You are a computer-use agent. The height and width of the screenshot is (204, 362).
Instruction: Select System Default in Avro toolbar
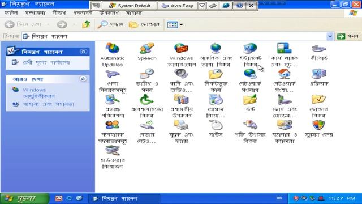pos(130,6)
